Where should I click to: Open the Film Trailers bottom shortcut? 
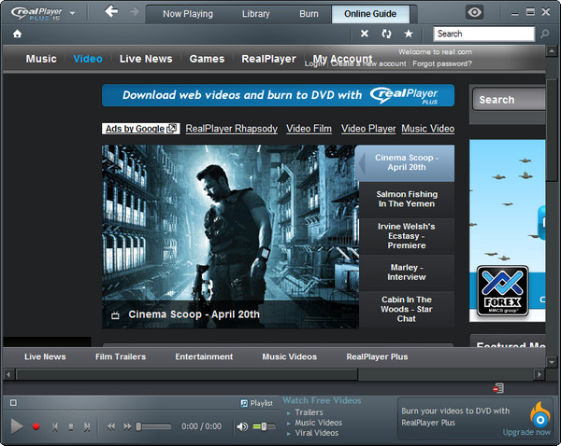[x=121, y=356]
